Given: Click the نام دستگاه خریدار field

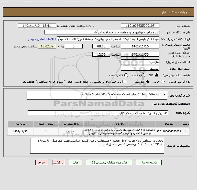Looking at the screenshot, I should click(x=102, y=32).
